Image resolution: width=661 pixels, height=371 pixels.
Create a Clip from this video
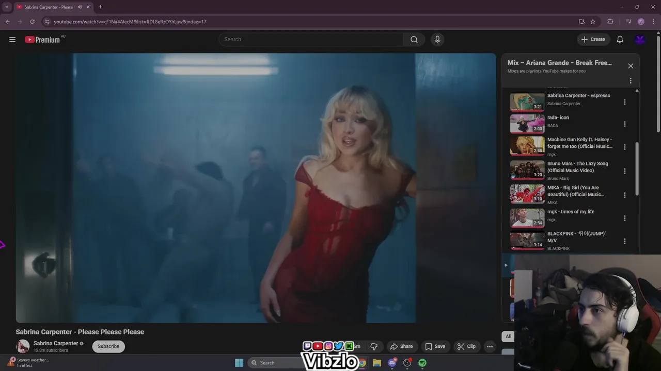tap(466, 346)
